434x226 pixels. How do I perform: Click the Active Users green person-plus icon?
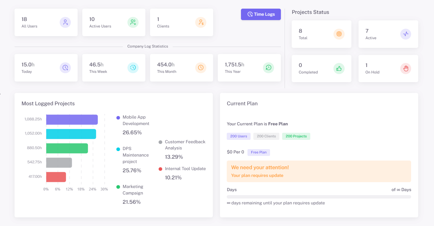coord(133,22)
